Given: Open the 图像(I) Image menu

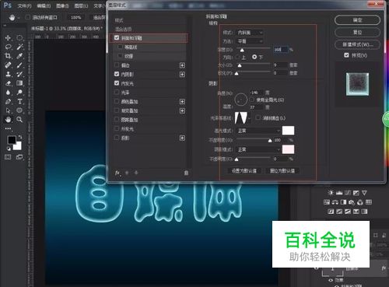Looking at the screenshot, I should click(62, 5).
